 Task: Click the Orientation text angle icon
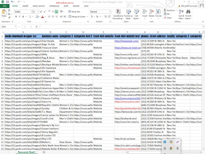61,12
